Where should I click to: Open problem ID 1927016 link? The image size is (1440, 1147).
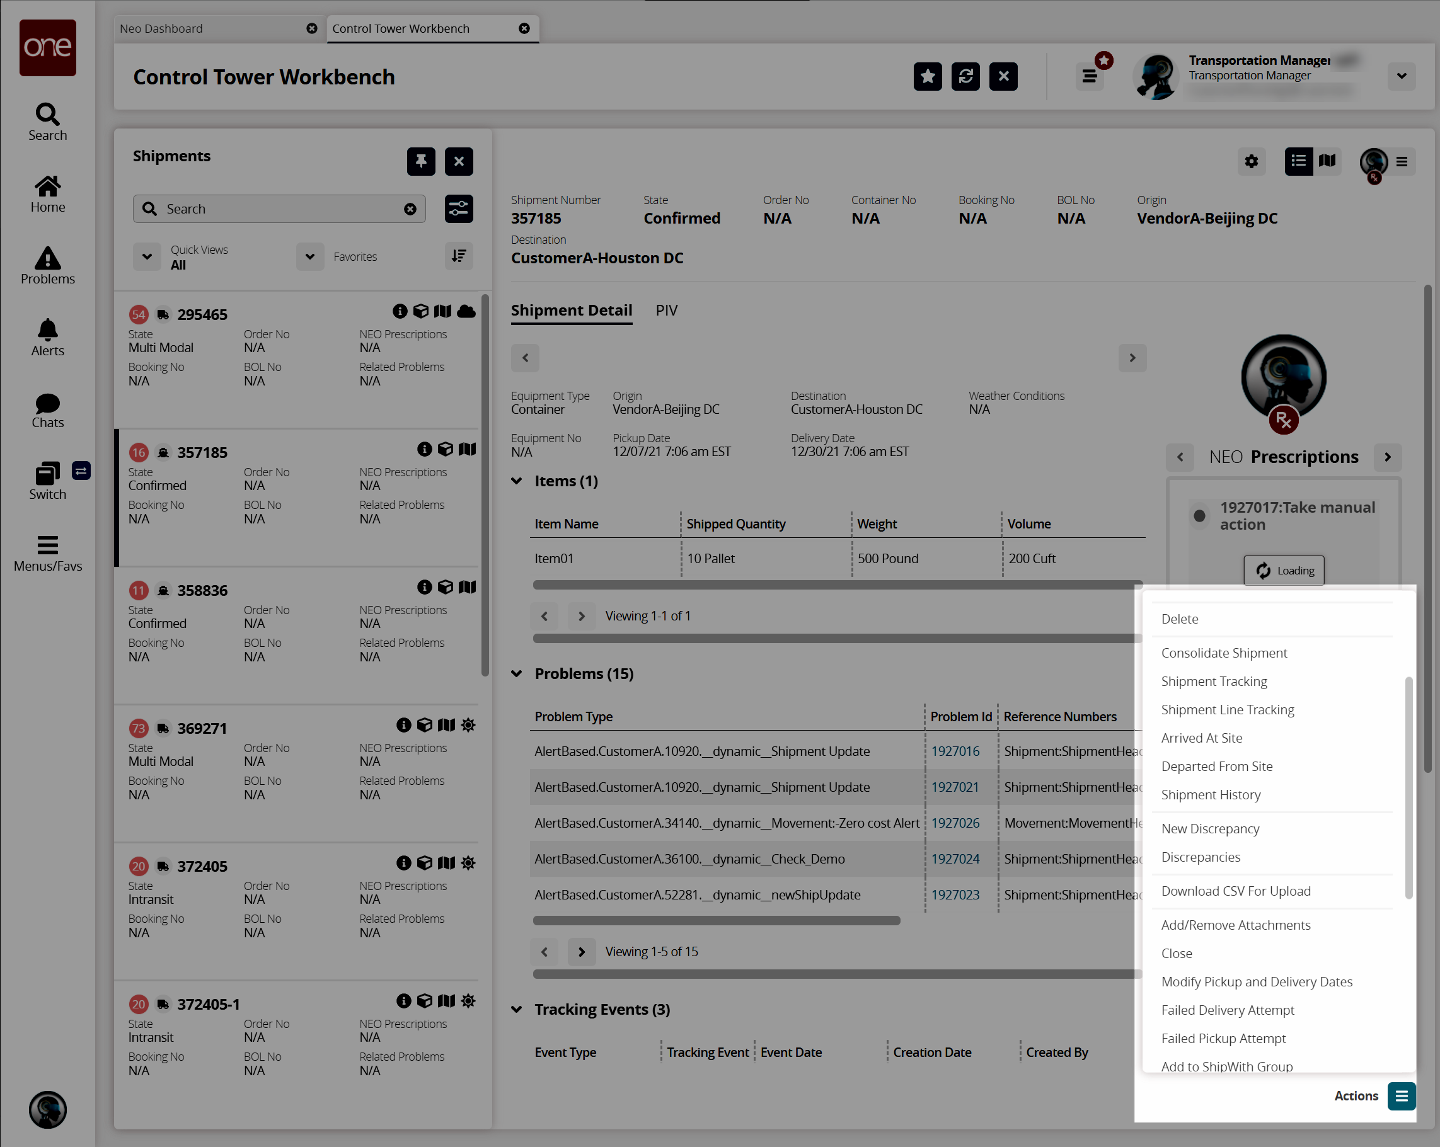point(955,751)
